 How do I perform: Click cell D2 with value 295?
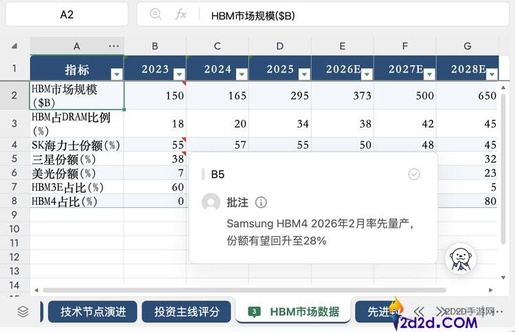280,95
